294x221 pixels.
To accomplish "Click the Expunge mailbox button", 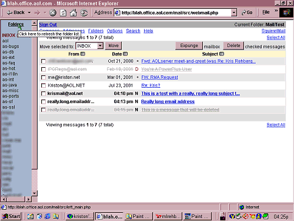I will click(x=189, y=45).
